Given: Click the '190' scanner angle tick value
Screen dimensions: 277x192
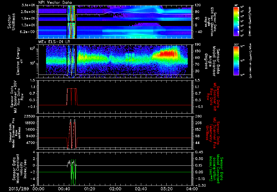Looking at the screenshot, I should point(198,45).
